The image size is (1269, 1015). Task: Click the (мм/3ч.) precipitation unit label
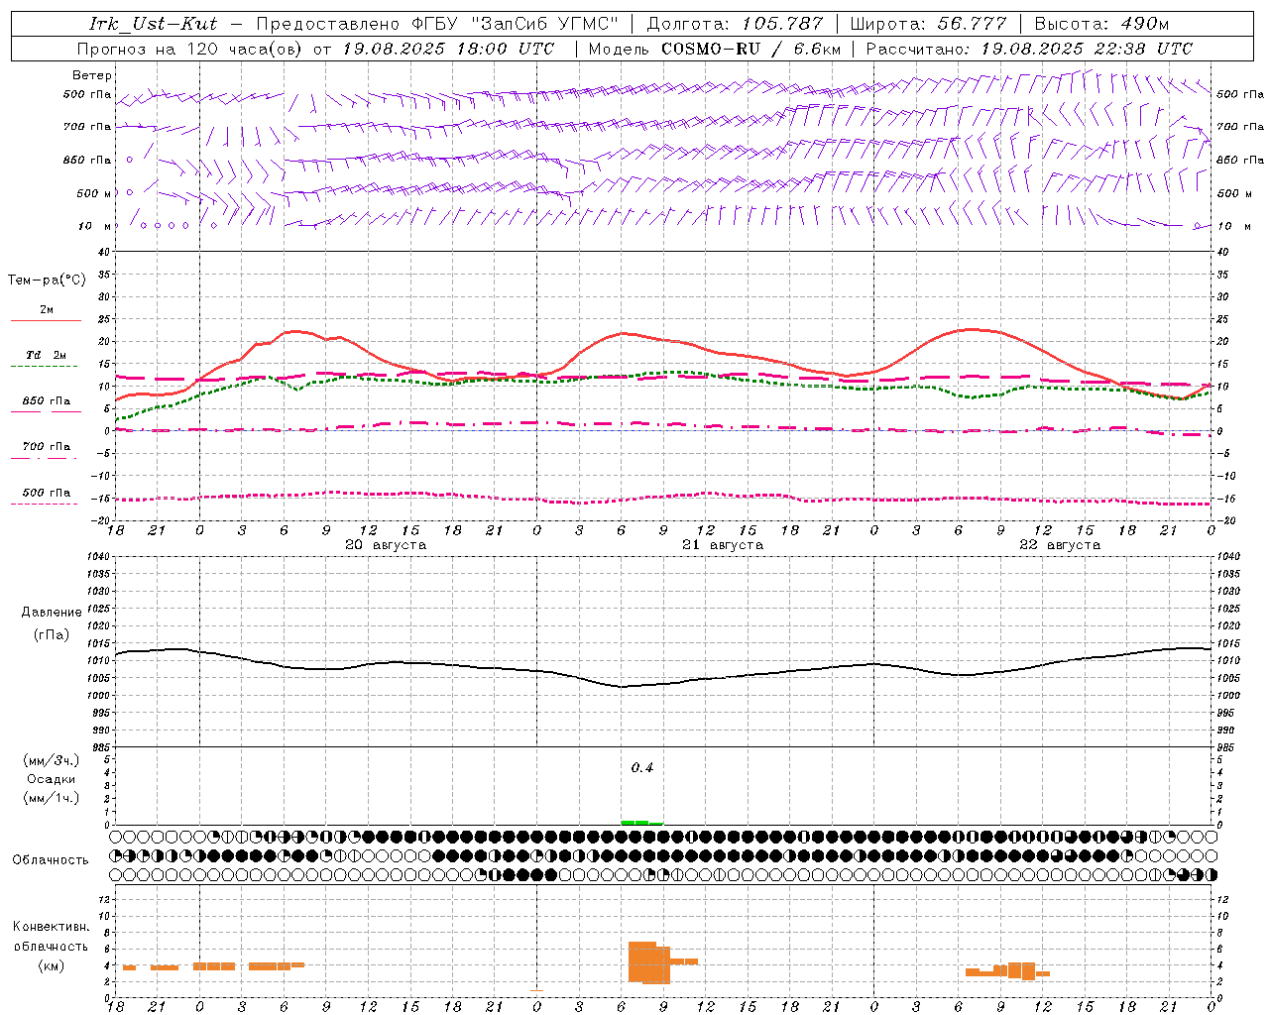(x=52, y=760)
